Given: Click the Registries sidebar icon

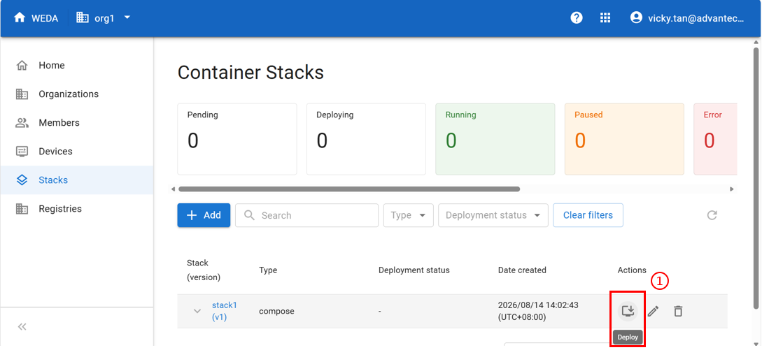Looking at the screenshot, I should click(x=22, y=209).
